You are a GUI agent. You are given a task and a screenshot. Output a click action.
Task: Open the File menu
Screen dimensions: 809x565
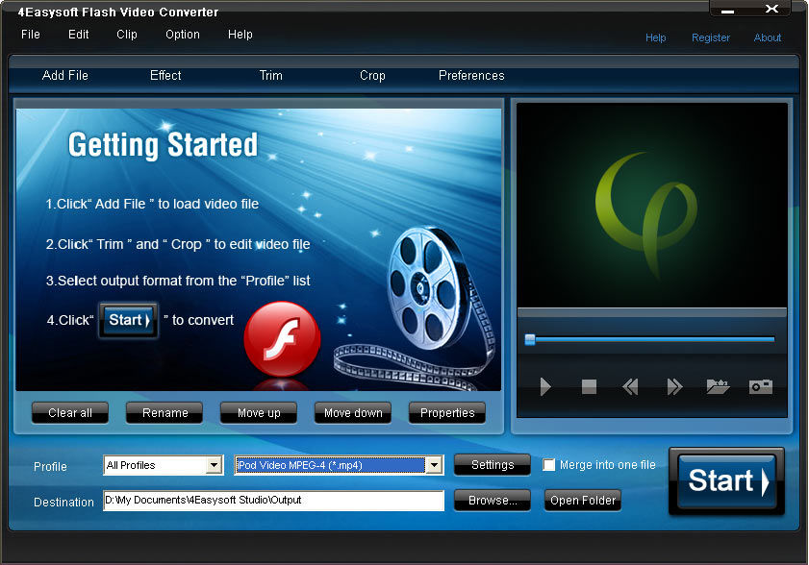pos(31,35)
